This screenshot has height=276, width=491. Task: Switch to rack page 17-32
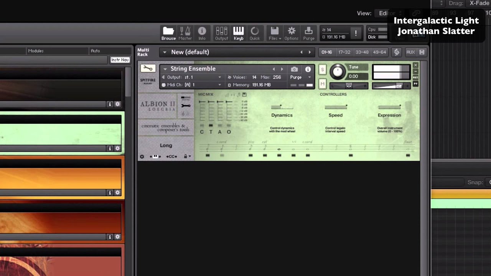344,52
